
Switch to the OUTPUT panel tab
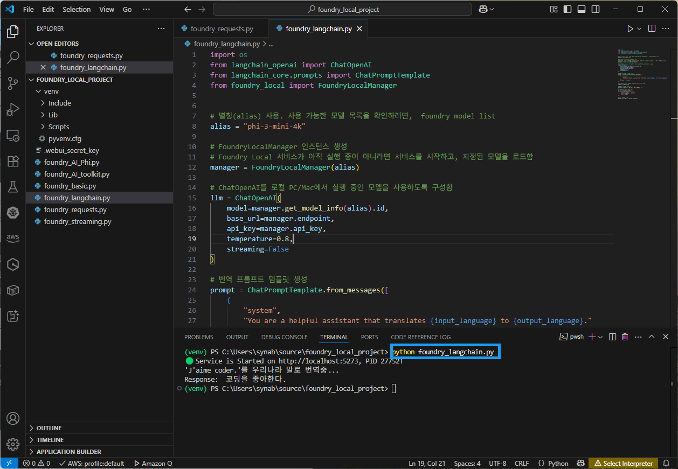click(237, 337)
